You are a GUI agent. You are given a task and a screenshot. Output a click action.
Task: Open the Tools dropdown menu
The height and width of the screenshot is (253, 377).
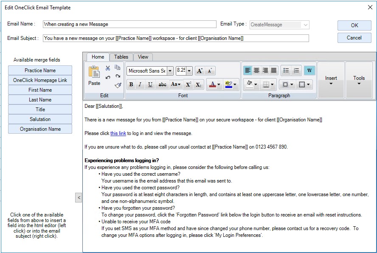tap(359, 80)
